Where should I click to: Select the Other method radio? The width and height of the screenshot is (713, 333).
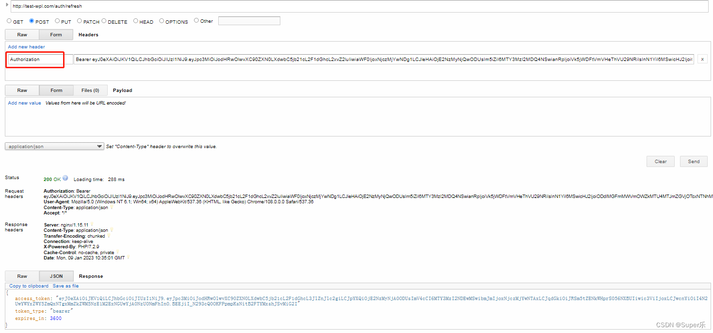(x=196, y=21)
